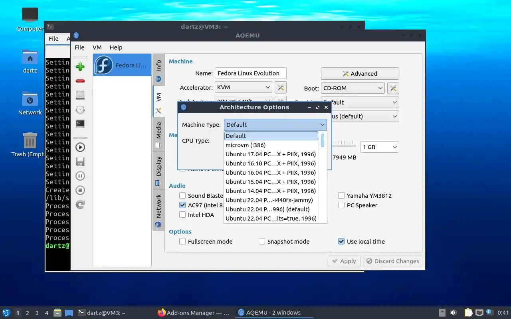Uncheck the Use local time checkbox
This screenshot has height=319, width=511.
(341, 241)
